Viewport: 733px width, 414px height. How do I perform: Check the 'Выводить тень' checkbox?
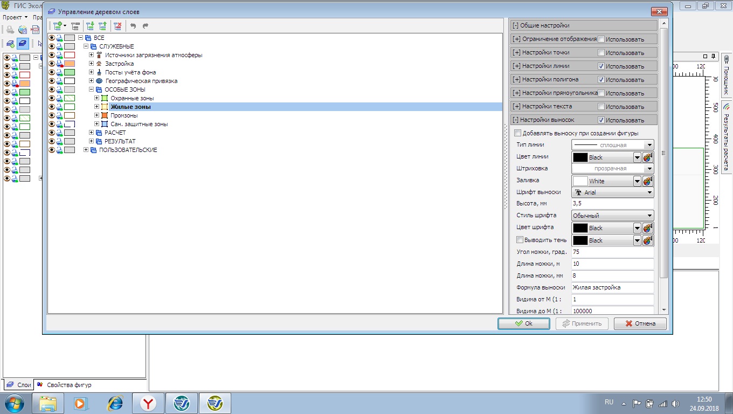click(520, 240)
